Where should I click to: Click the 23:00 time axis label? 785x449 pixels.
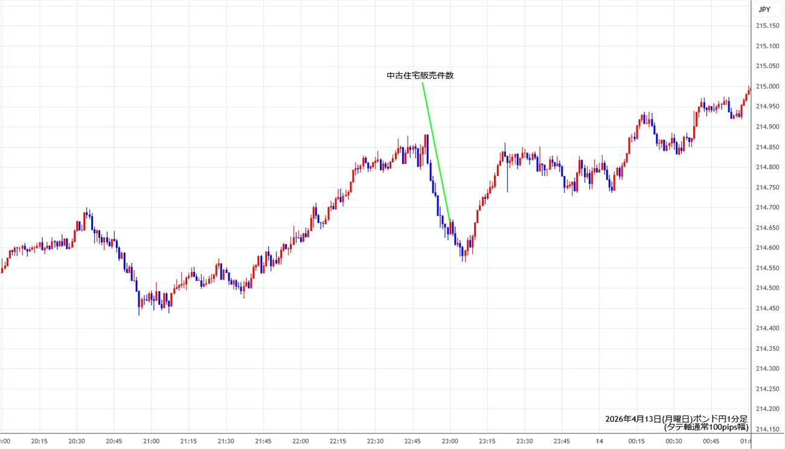(x=450, y=441)
